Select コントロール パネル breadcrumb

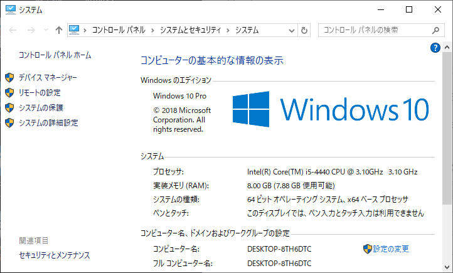[x=119, y=30]
